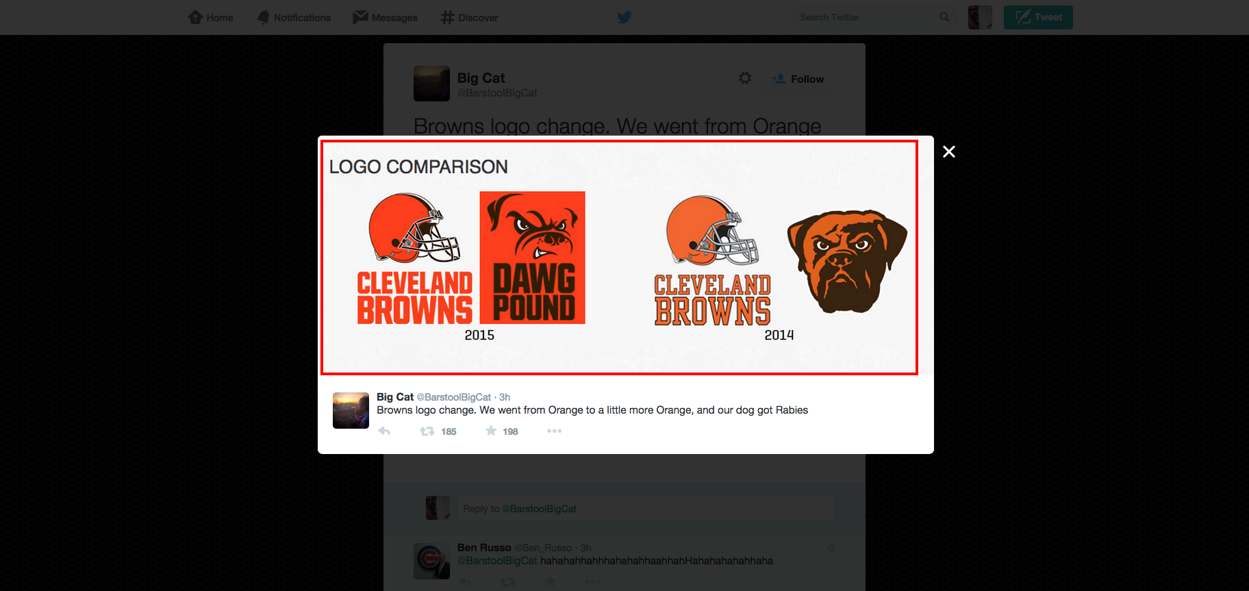Close the image lightbox with the X

tap(948, 152)
